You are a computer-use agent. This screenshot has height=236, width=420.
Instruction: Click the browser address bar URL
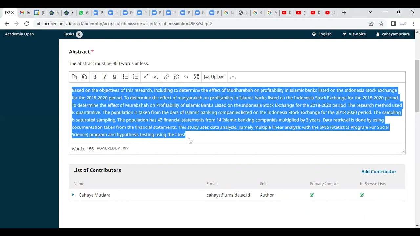pos(128,24)
